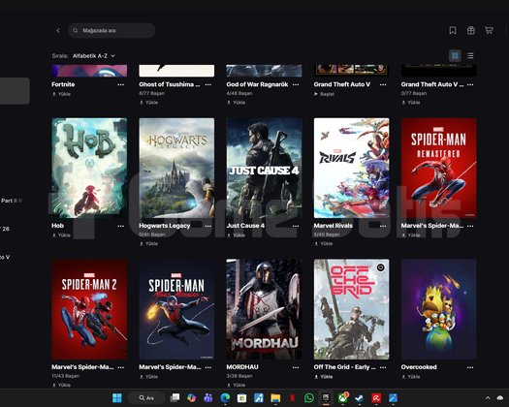Open WhatsApp from the taskbar
509x407 pixels.
point(309,398)
